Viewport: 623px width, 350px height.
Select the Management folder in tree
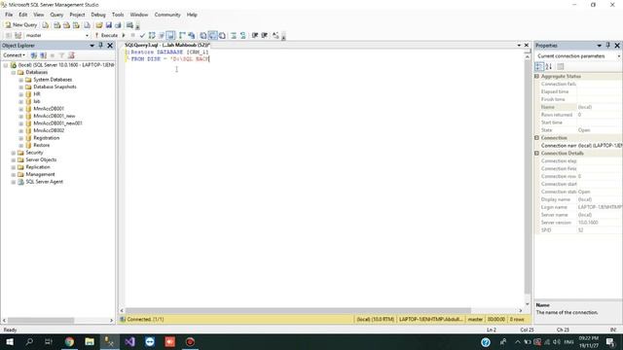(x=40, y=174)
